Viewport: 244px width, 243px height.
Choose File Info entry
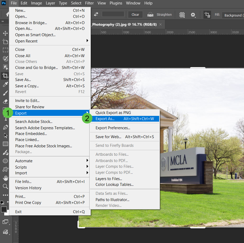(x=50, y=182)
